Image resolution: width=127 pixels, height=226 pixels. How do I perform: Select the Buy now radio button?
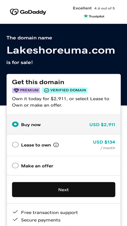(15, 124)
